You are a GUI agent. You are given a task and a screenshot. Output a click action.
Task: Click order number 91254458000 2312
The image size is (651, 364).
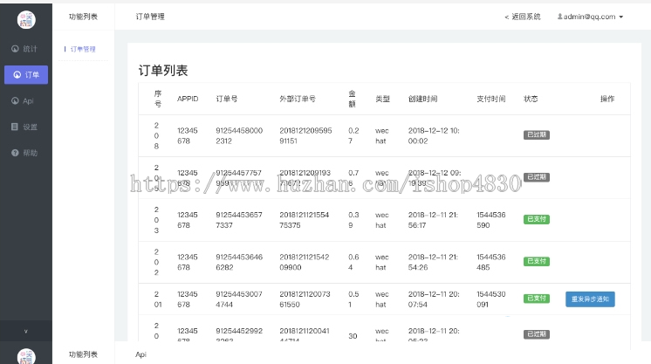point(239,136)
